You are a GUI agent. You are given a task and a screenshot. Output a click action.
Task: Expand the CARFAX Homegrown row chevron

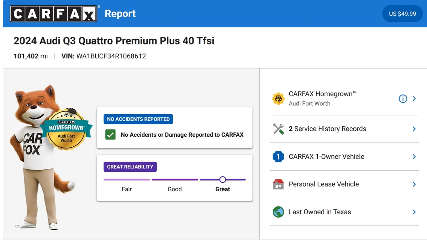(414, 99)
